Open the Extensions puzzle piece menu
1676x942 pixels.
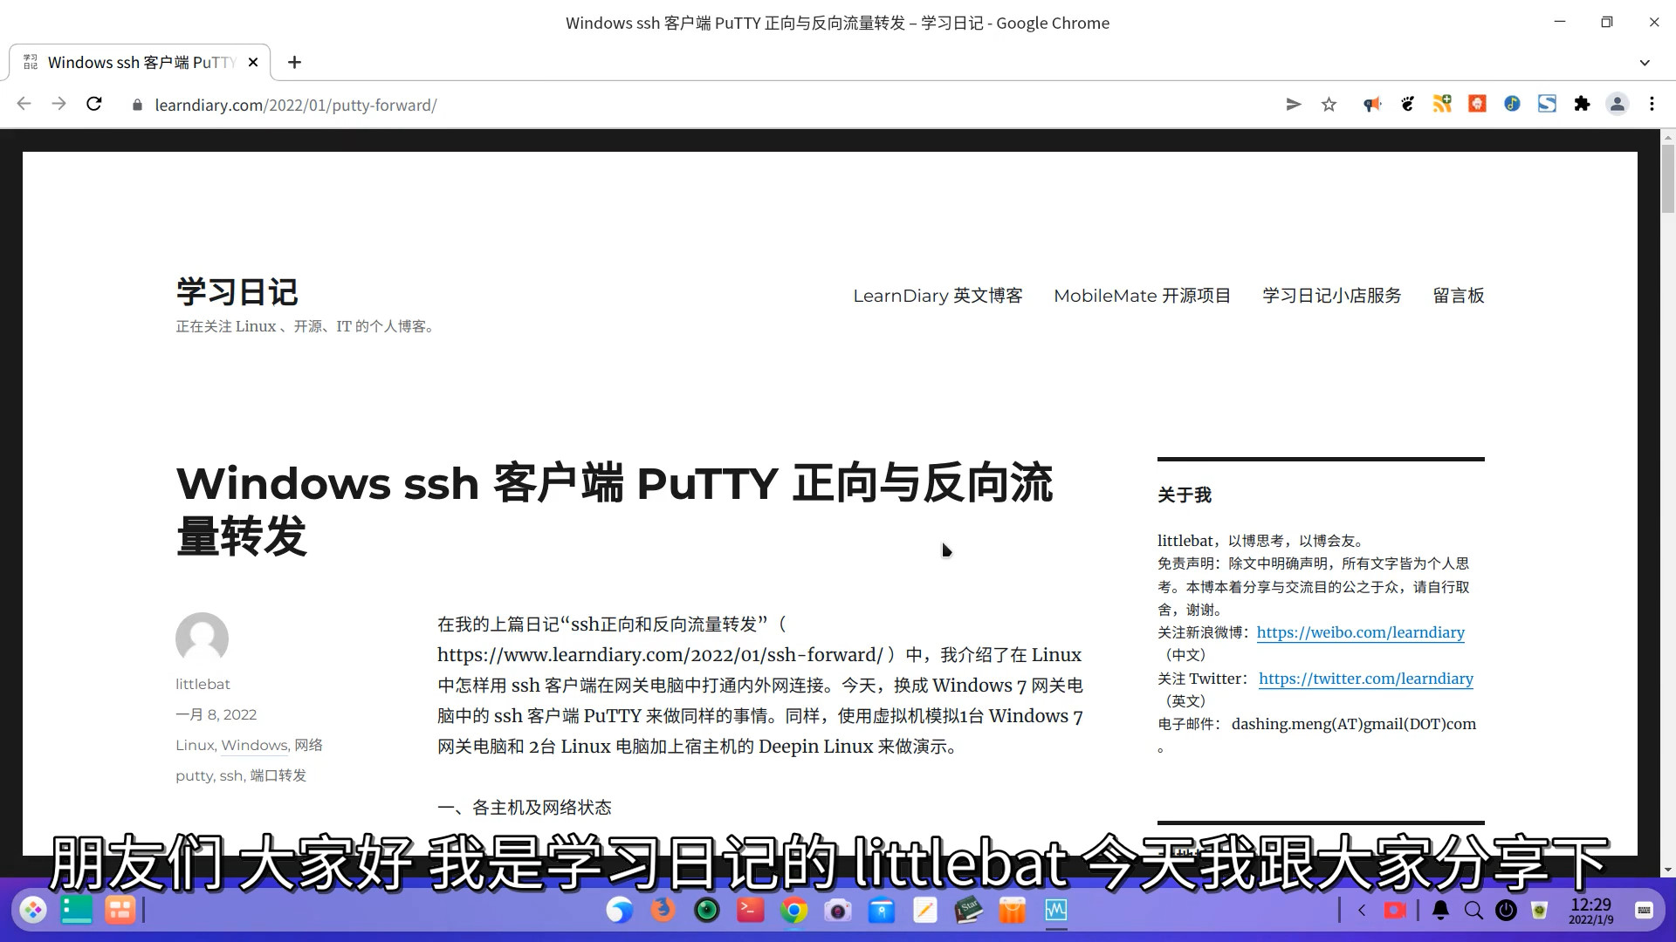coord(1582,105)
